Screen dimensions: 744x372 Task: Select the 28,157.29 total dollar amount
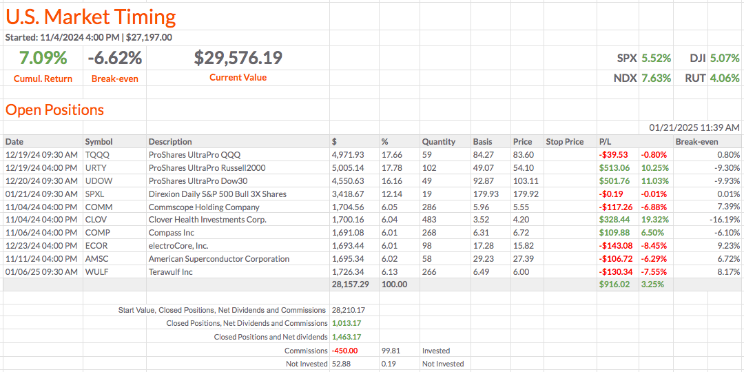click(x=351, y=285)
